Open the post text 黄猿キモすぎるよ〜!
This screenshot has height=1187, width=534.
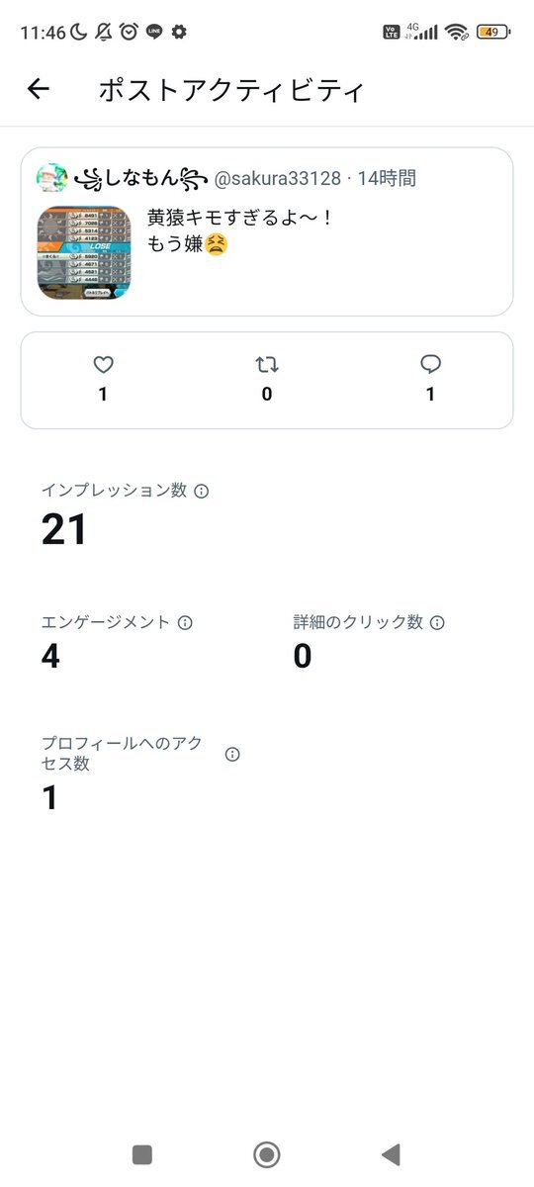click(238, 218)
